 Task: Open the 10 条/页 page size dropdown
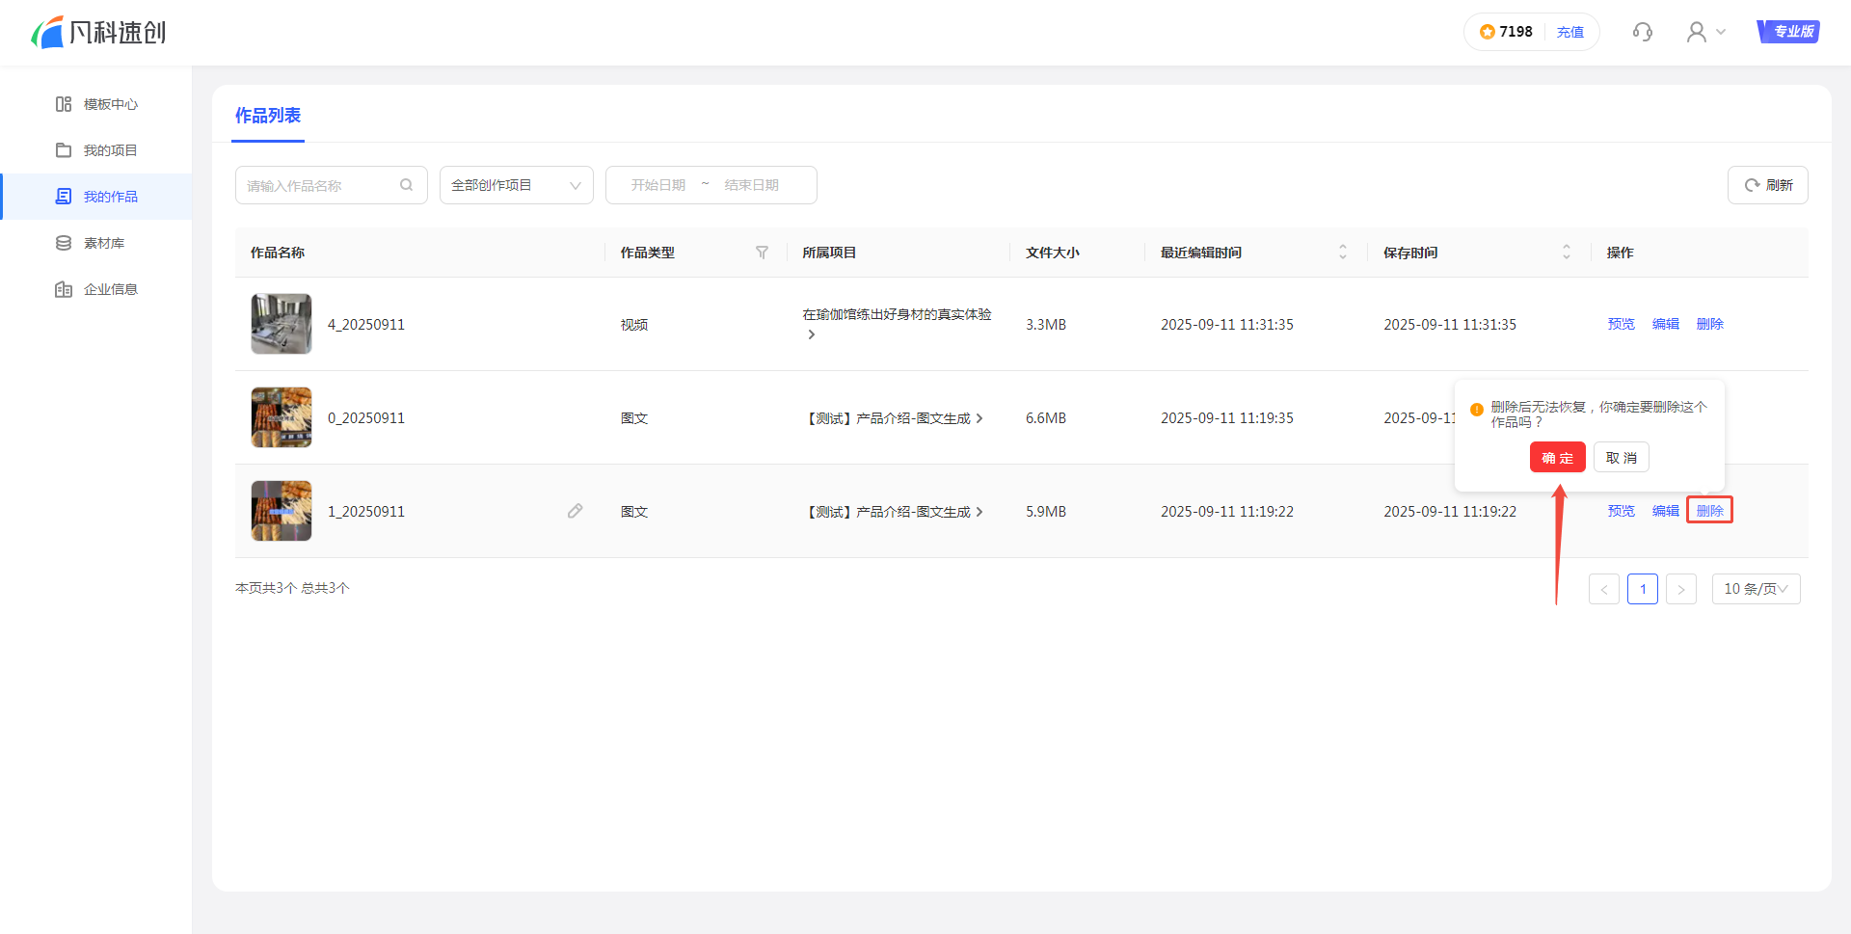pyautogui.click(x=1756, y=589)
